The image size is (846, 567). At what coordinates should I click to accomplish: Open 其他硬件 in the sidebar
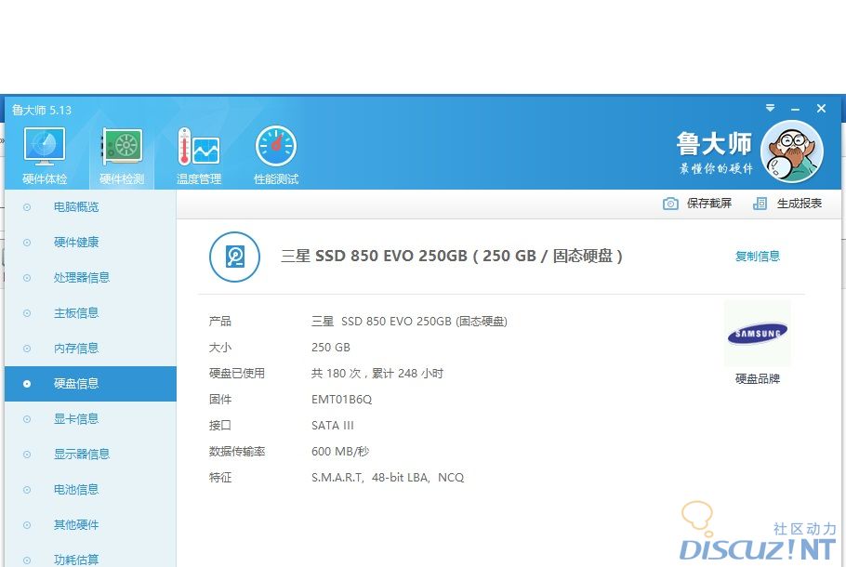91,525
